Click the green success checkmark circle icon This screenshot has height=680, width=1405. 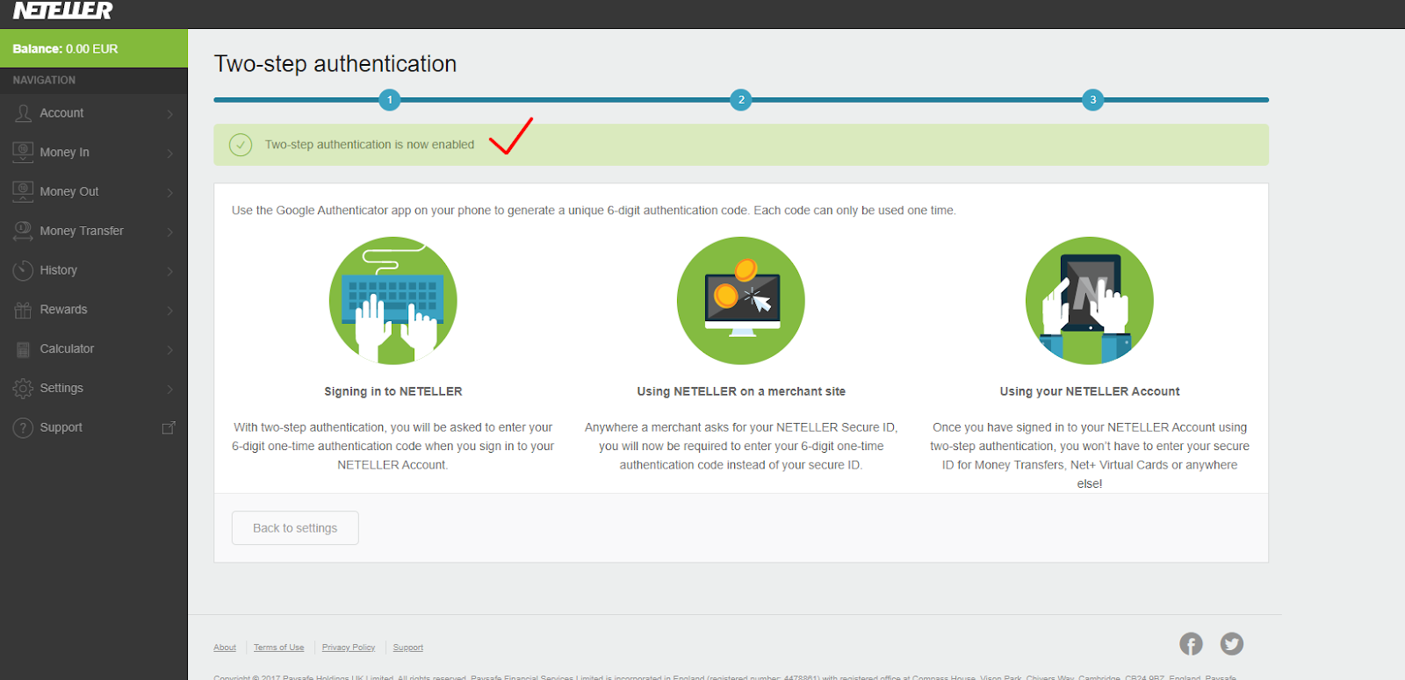click(x=241, y=145)
